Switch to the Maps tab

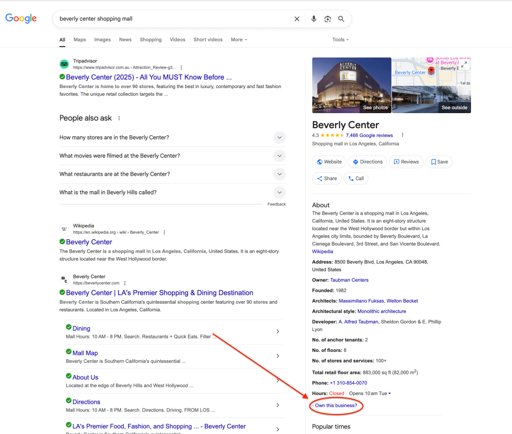79,40
